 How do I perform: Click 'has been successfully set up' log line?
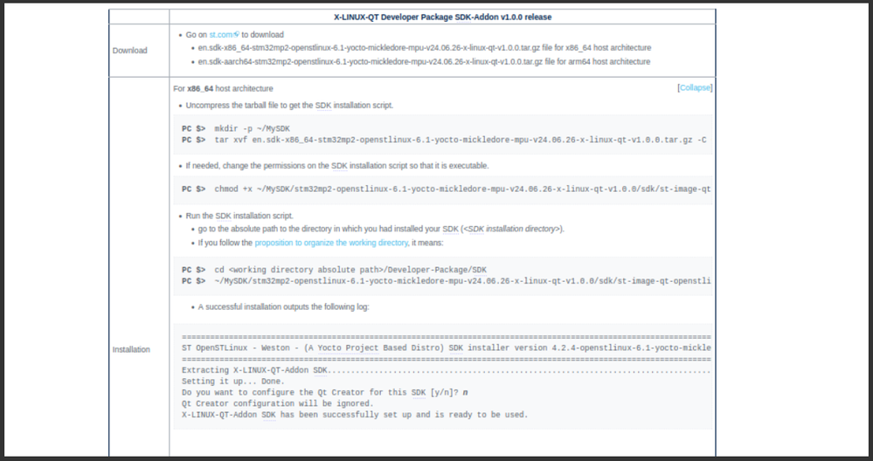click(355, 415)
